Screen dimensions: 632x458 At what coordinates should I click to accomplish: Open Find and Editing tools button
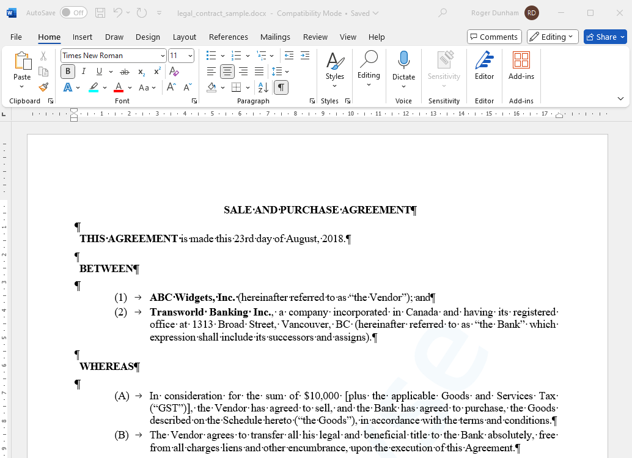click(x=369, y=68)
